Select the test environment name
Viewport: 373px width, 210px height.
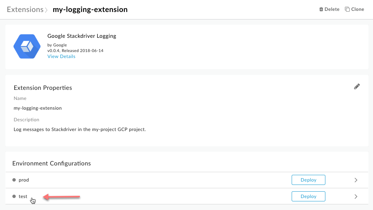[x=23, y=196]
